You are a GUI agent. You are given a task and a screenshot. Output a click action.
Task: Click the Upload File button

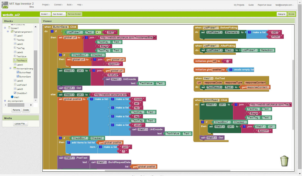[x=21, y=124]
